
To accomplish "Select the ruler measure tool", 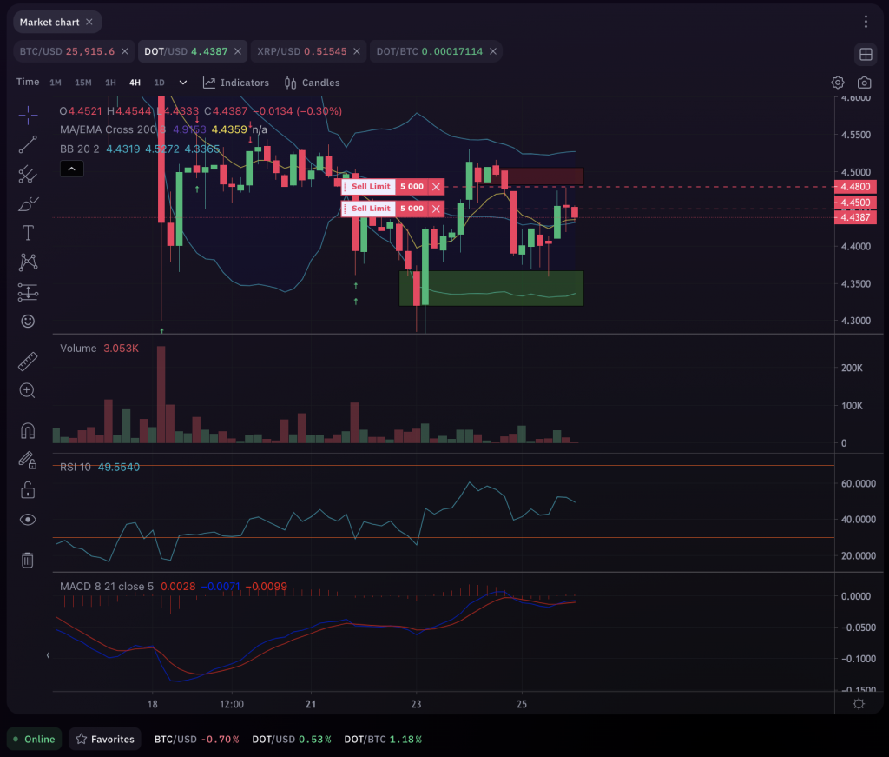I will point(28,361).
